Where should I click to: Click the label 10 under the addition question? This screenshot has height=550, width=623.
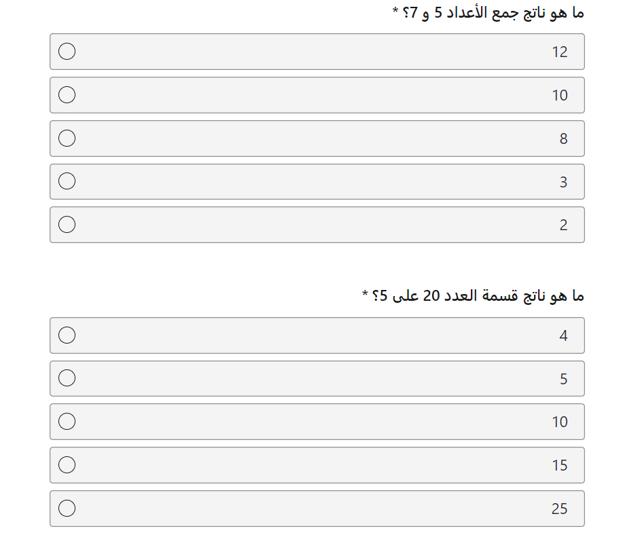pyautogui.click(x=560, y=95)
